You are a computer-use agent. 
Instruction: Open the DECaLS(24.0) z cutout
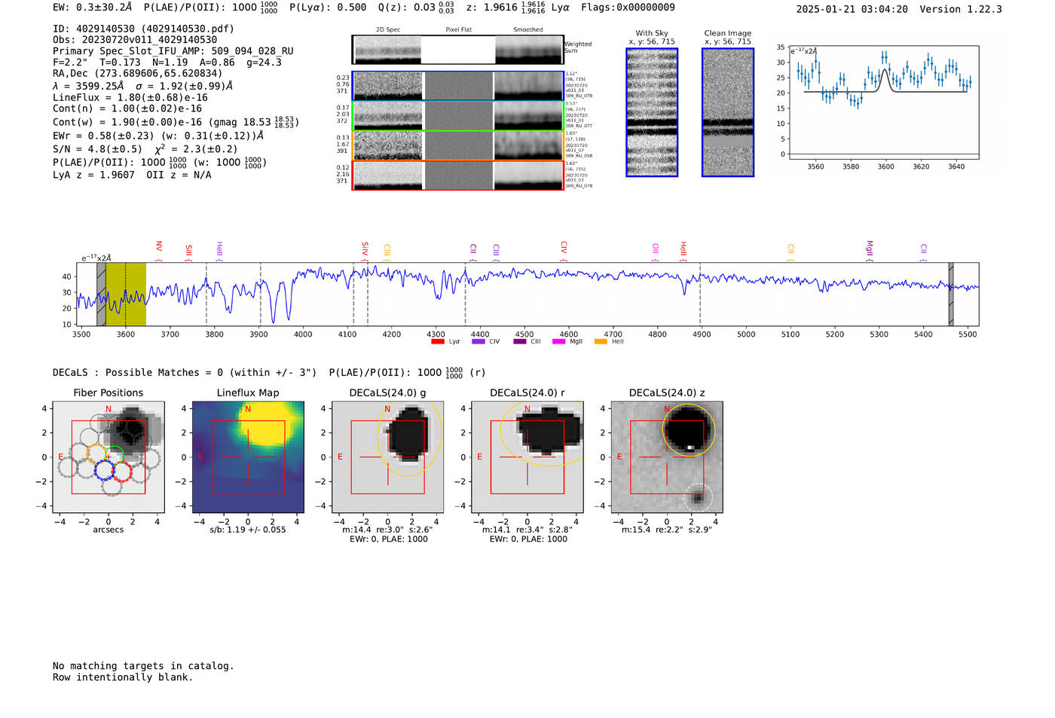667,456
